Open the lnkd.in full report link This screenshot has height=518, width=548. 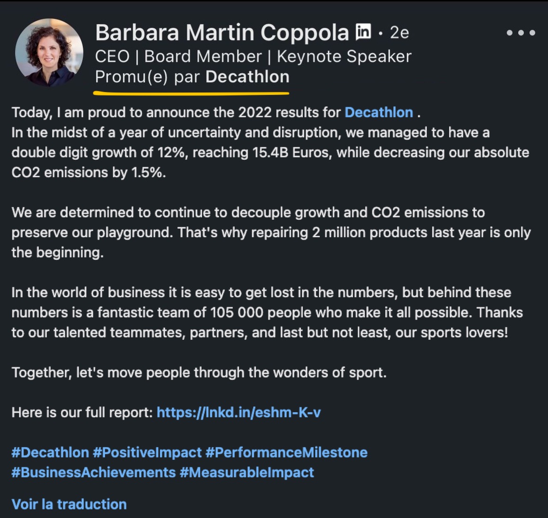pyautogui.click(x=239, y=413)
